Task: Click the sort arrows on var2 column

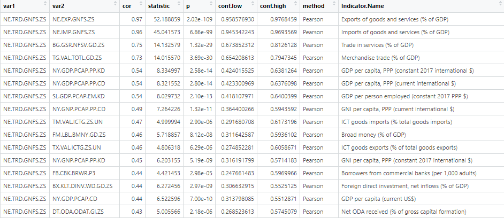Action: [x=114, y=5]
